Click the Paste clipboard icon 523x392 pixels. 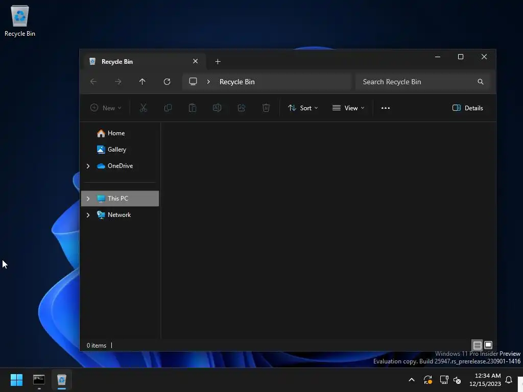coord(193,108)
